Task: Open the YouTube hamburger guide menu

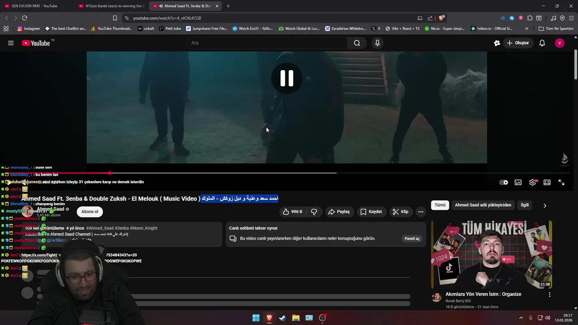Action: pos(11,43)
